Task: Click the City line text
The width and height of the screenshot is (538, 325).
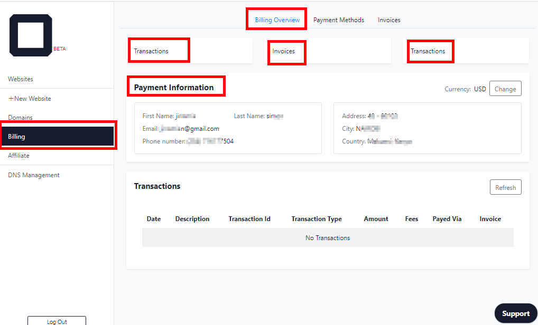Action: coord(361,129)
